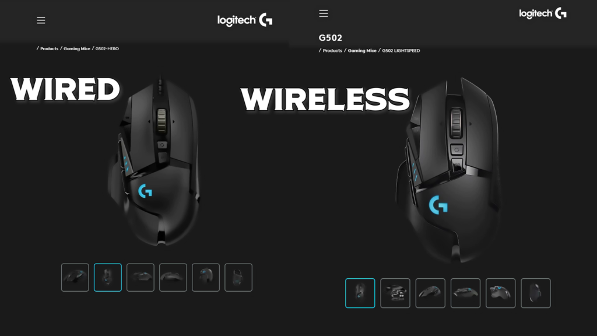Image resolution: width=597 pixels, height=336 pixels.
Task: Select highlighted top-view wired mouse thumbnail
Action: tap(108, 277)
